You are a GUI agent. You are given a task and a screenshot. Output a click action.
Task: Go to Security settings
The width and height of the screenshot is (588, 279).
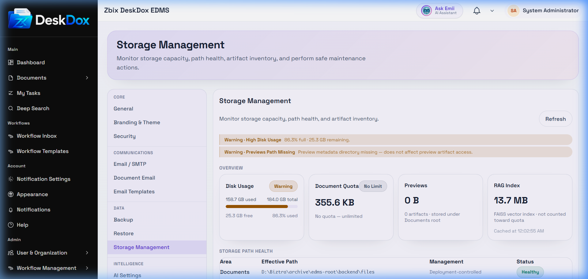[157, 136]
